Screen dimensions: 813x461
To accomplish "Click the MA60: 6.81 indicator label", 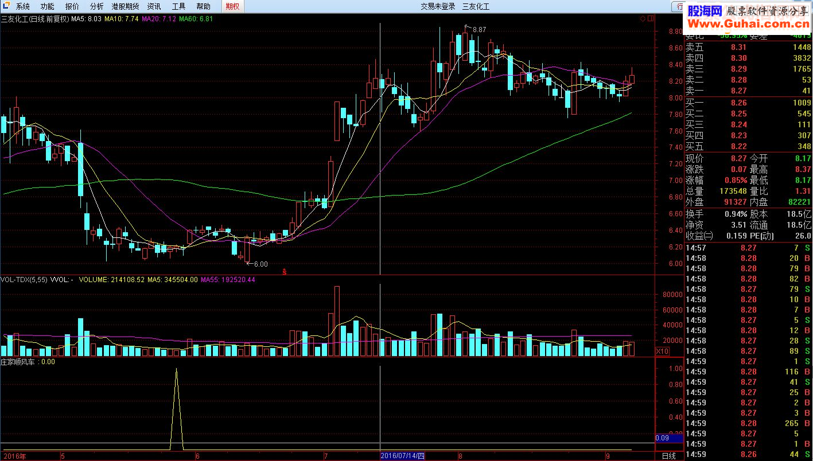I will pos(196,19).
